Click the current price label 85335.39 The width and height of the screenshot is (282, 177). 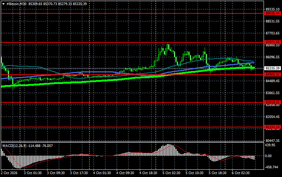pyautogui.click(x=273, y=68)
